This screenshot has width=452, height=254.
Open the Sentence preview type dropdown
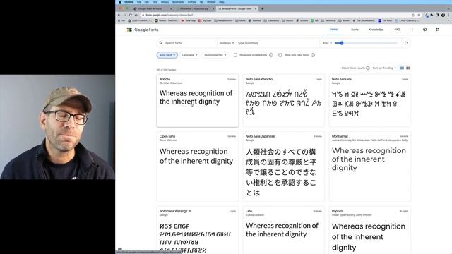(227, 43)
